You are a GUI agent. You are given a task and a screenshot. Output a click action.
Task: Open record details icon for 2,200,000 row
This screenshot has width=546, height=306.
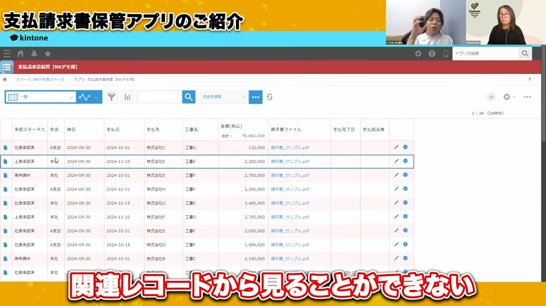pyautogui.click(x=5, y=161)
